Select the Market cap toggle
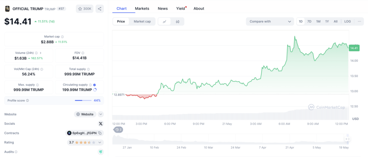 click(142, 21)
